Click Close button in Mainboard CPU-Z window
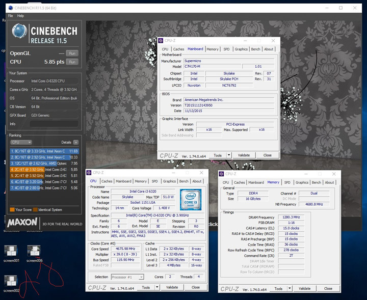 (x=267, y=155)
